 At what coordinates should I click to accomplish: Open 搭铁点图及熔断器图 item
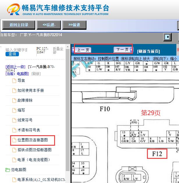click(x=35, y=150)
